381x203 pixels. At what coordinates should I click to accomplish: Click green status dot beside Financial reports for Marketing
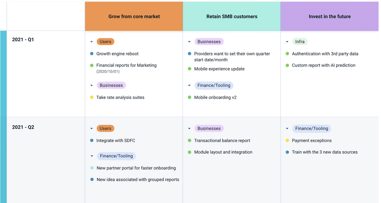point(92,65)
